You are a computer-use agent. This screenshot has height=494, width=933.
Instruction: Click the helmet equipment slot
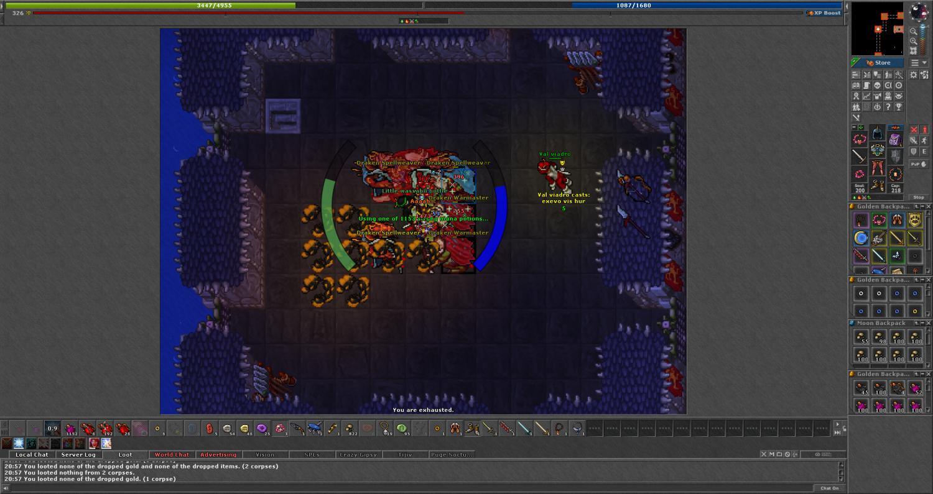[877, 132]
